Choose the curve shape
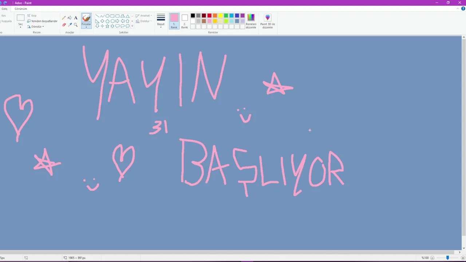 tap(102, 16)
